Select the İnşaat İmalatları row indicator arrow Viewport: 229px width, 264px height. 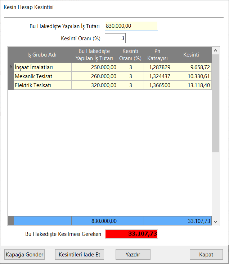point(11,67)
